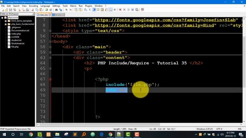
Task: Click the Paste toolbar icon
Action: click(41, 10)
